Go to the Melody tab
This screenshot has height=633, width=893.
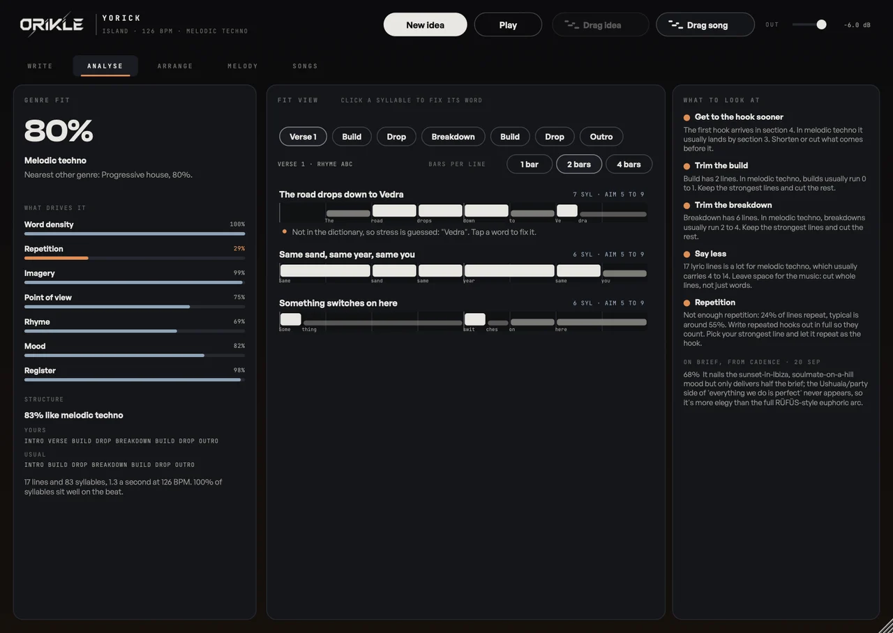[243, 66]
